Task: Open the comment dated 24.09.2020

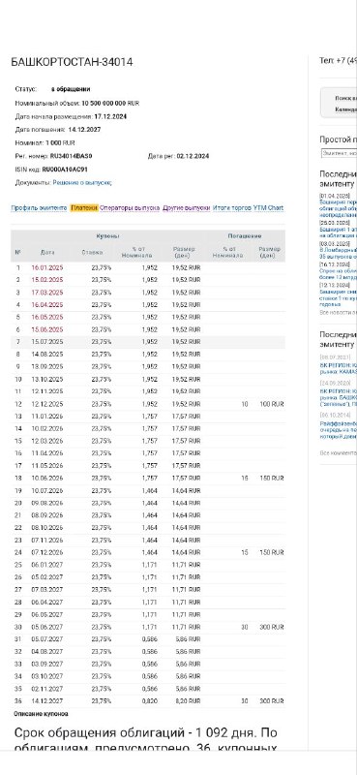Action: click(339, 397)
